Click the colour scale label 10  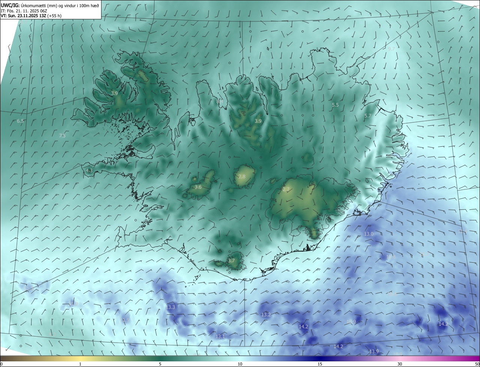[x=240, y=364]
